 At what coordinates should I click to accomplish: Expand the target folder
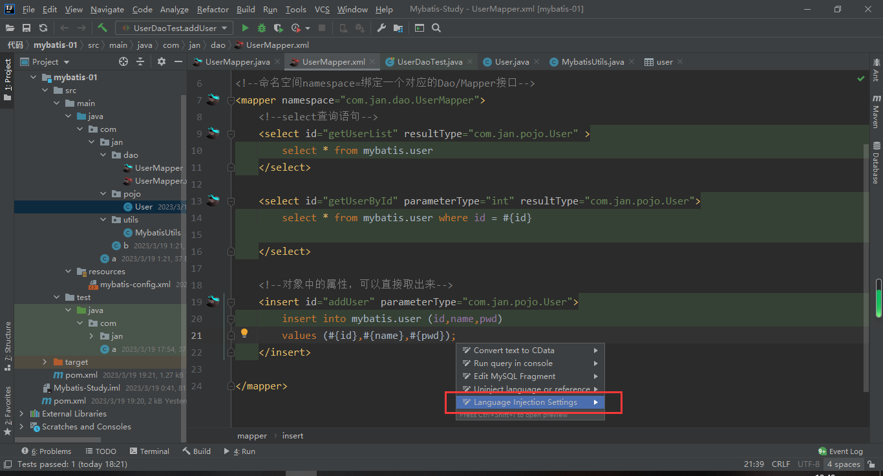(x=45, y=362)
